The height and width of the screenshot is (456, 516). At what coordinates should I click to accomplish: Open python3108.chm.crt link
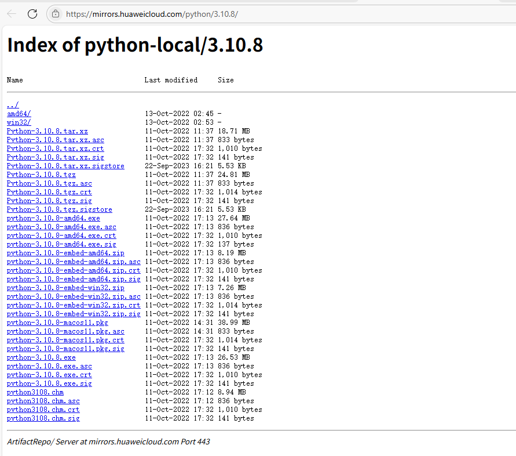(x=43, y=410)
